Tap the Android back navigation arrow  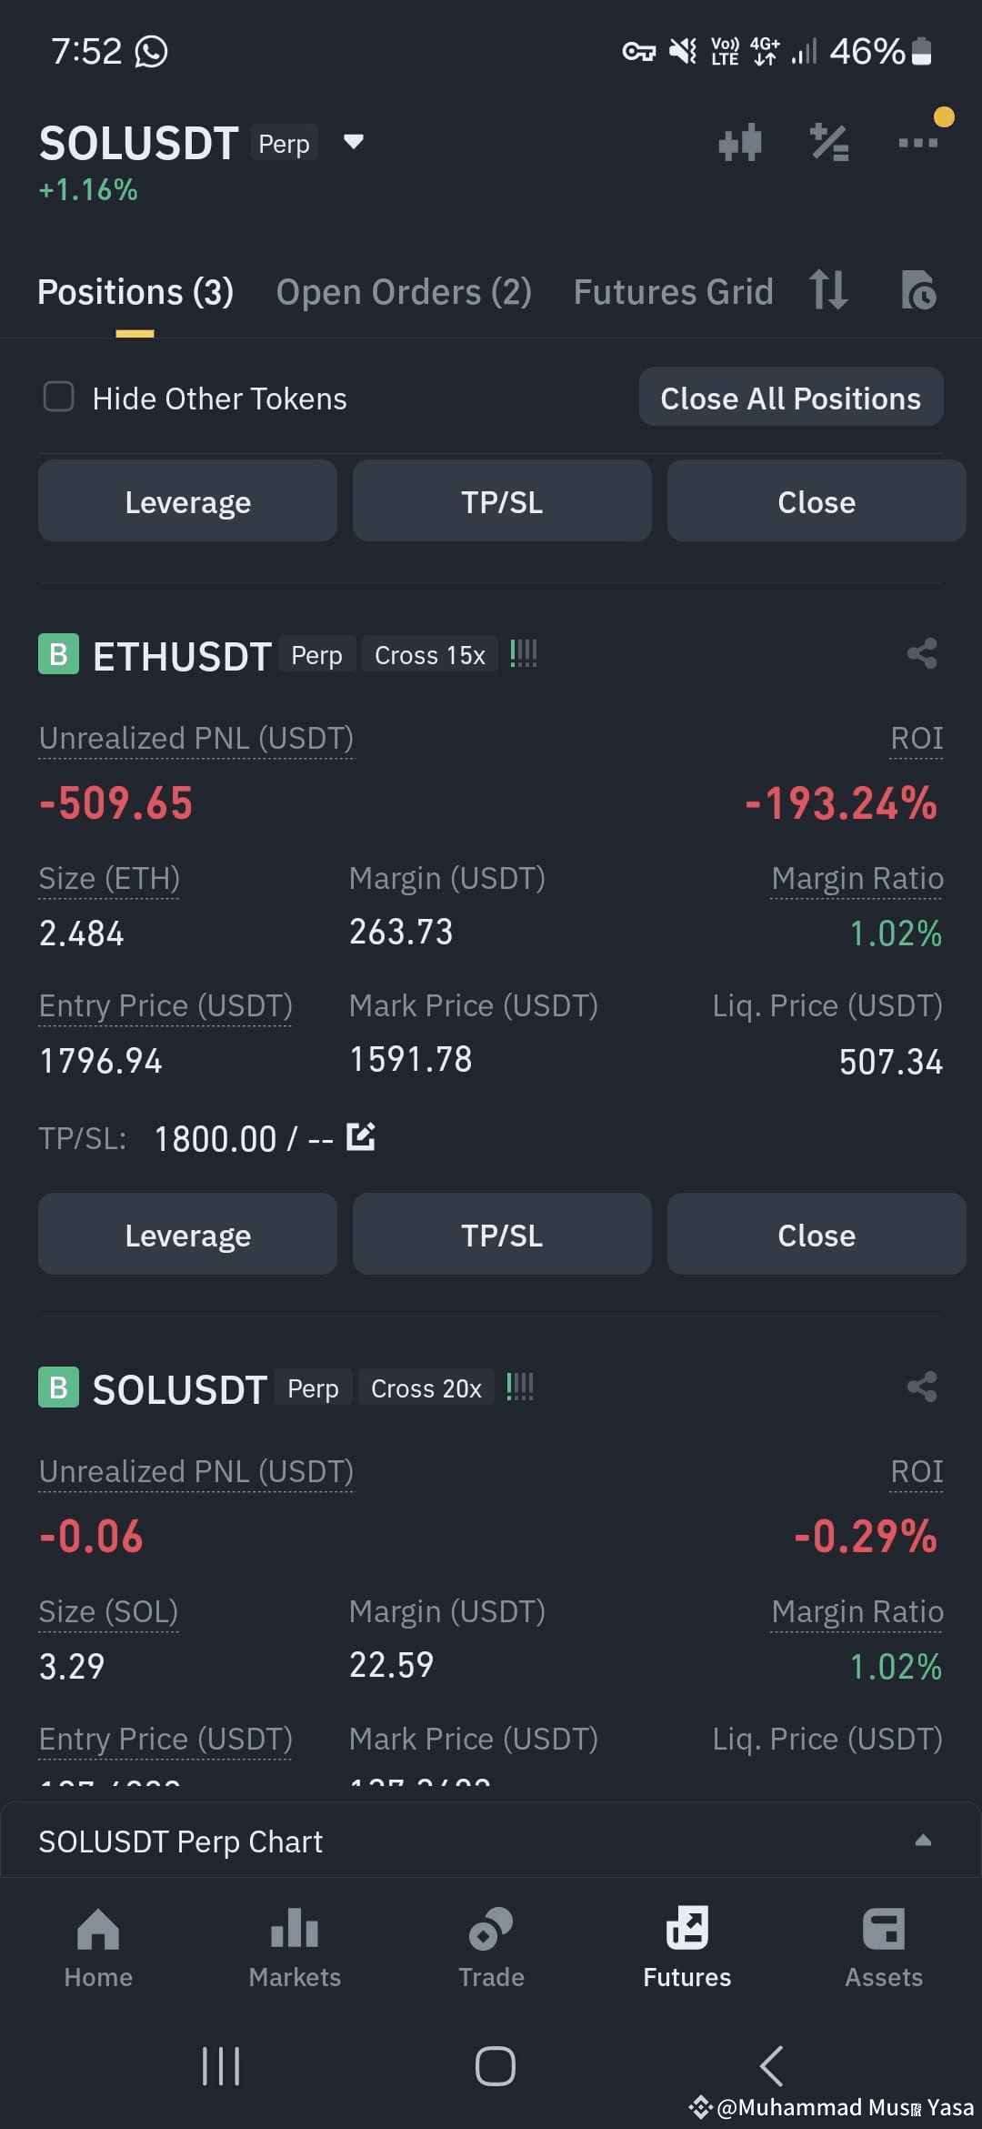[771, 2065]
